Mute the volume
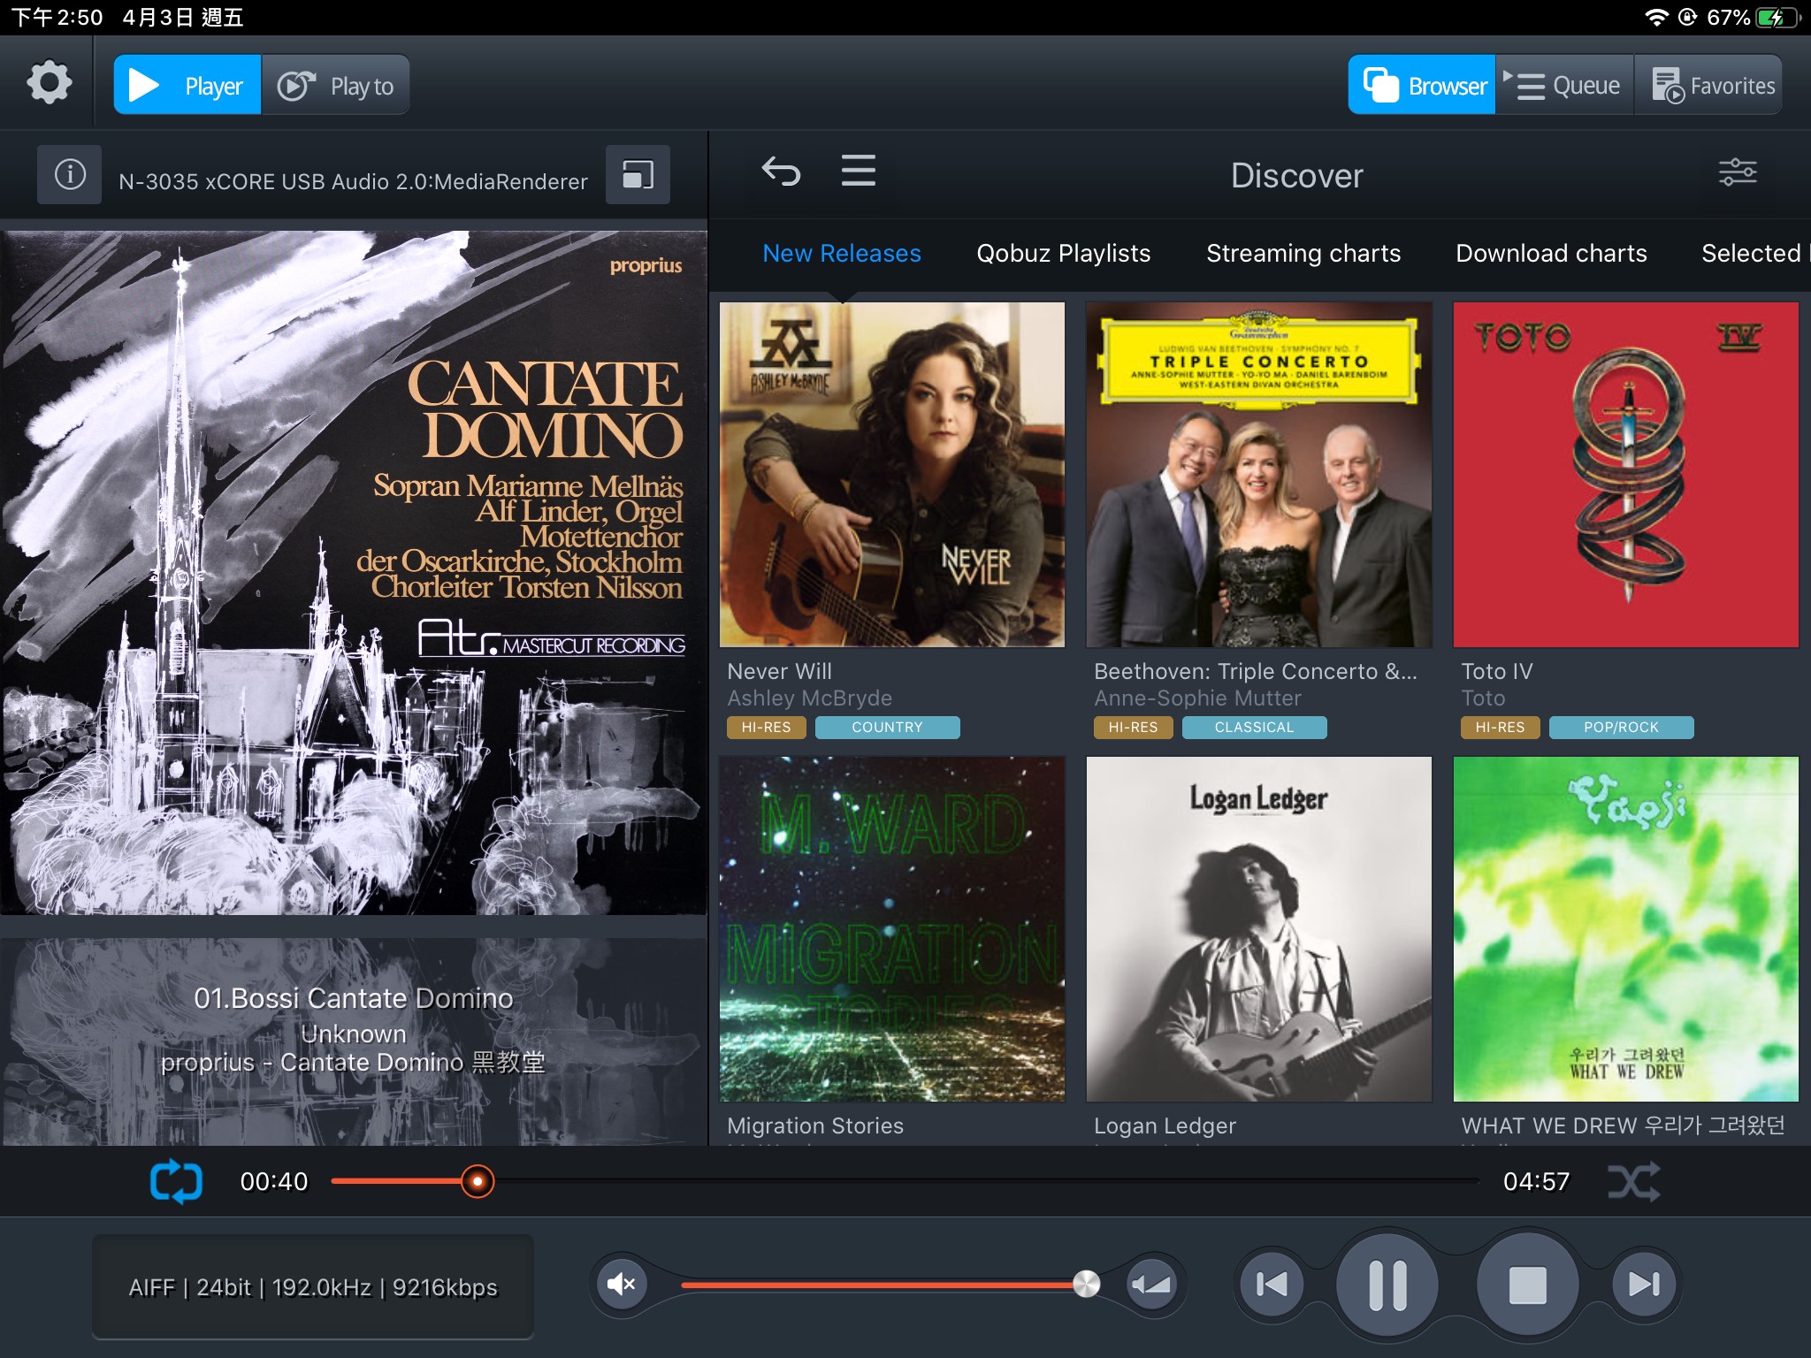1811x1358 pixels. (x=622, y=1284)
